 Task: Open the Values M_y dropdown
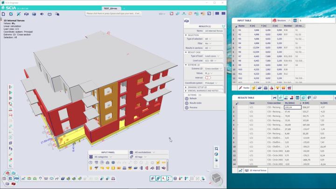(209, 73)
